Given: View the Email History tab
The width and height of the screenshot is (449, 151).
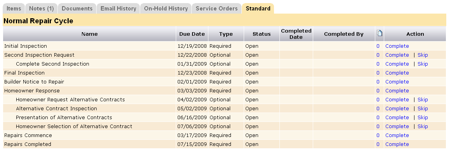Looking at the screenshot, I should (x=118, y=9).
